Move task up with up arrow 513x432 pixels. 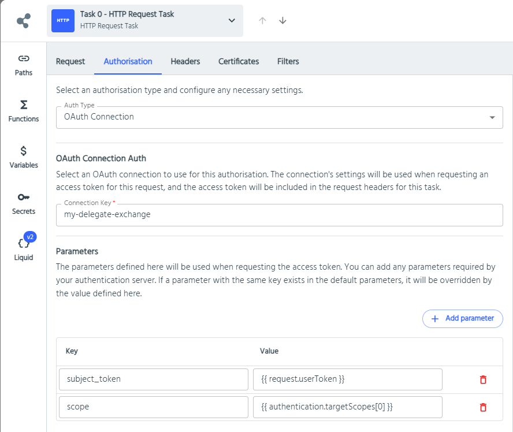262,21
